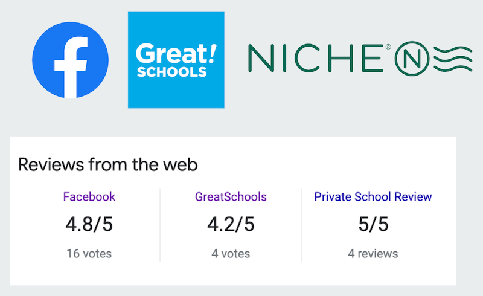Open the Facebook reviews link
483x296 pixels.
point(89,197)
